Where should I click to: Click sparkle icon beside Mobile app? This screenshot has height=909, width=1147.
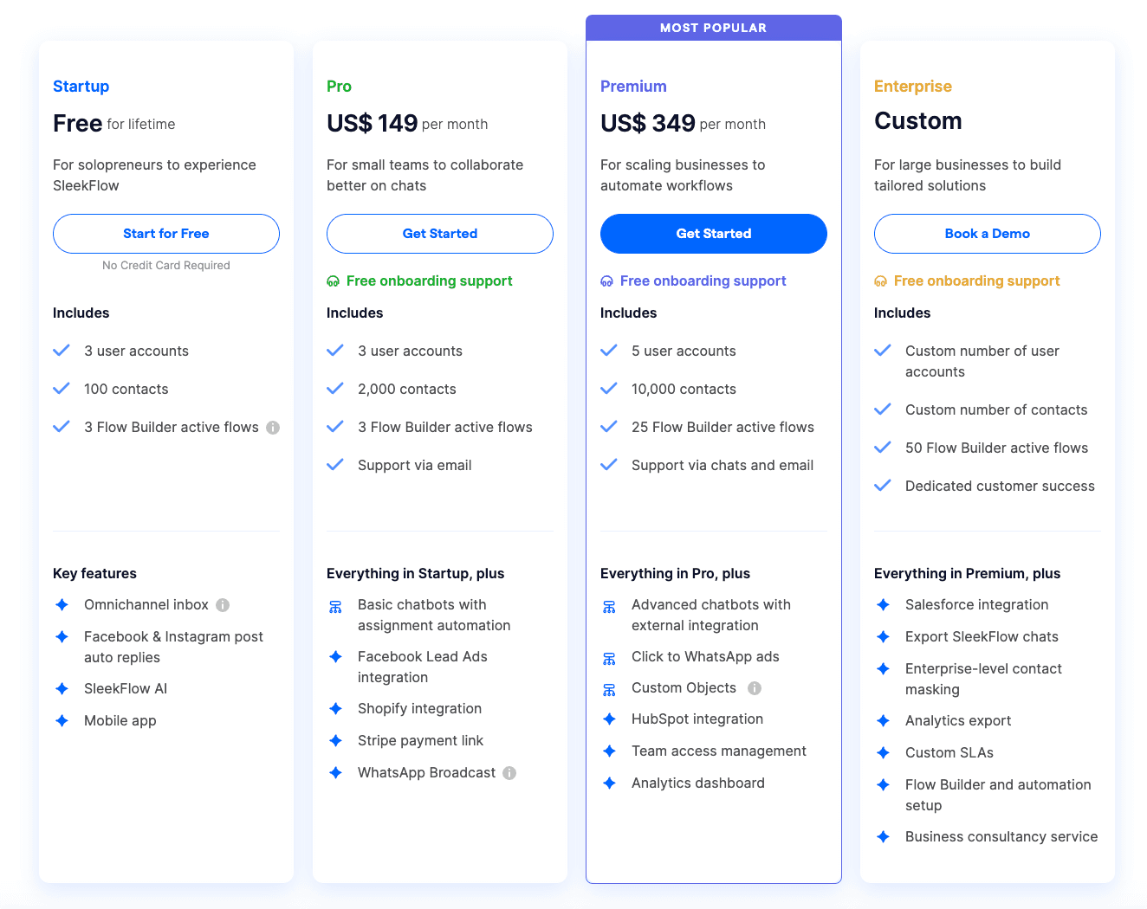tap(62, 720)
